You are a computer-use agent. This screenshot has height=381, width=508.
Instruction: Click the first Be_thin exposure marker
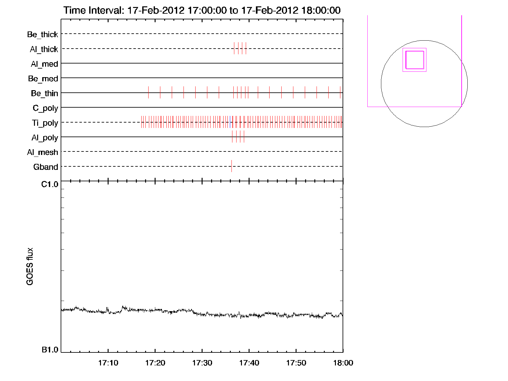(x=148, y=92)
